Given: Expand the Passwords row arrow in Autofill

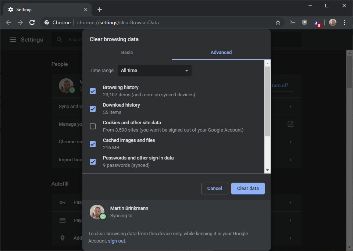Looking at the screenshot, I should point(290,202).
